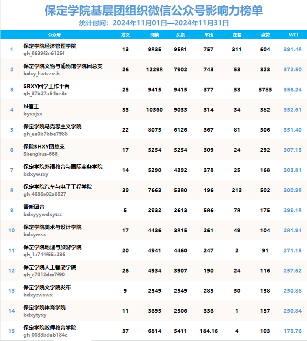Click the 发文 column header
Image resolution: width=307 pixels, height=341 pixels.
tap(125, 35)
